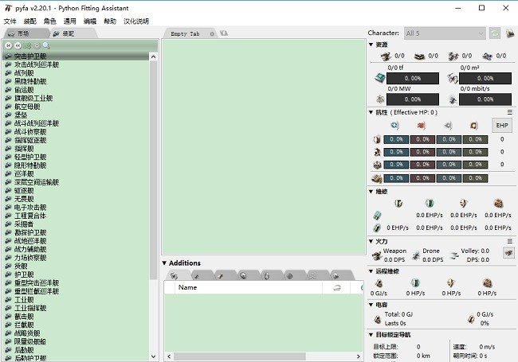Open the 编辑 menu
The width and height of the screenshot is (518, 362).
coord(90,21)
